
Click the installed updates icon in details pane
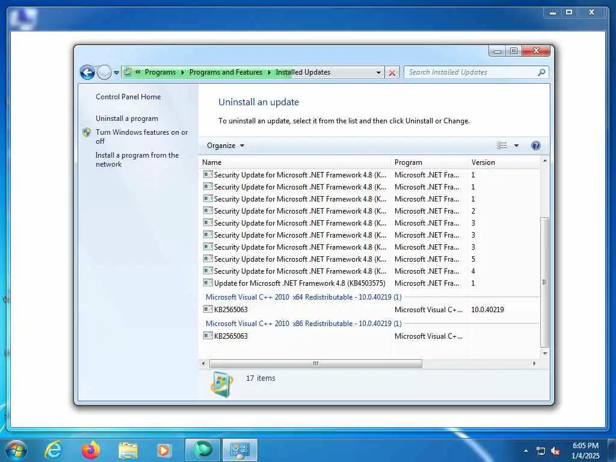click(222, 384)
